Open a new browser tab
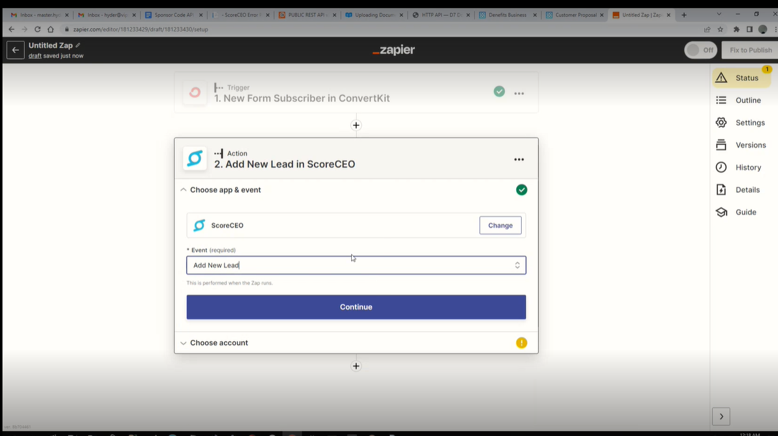778x436 pixels. coord(684,15)
